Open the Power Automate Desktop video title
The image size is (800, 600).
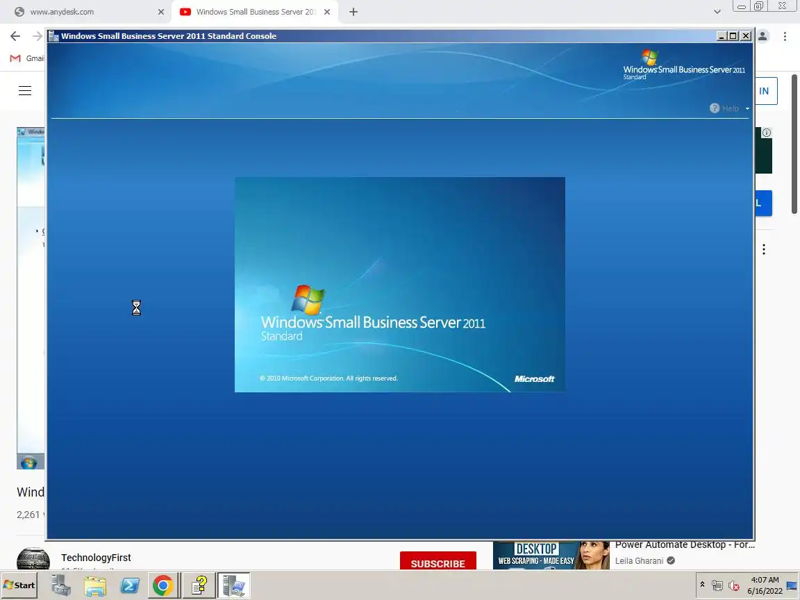[685, 545]
